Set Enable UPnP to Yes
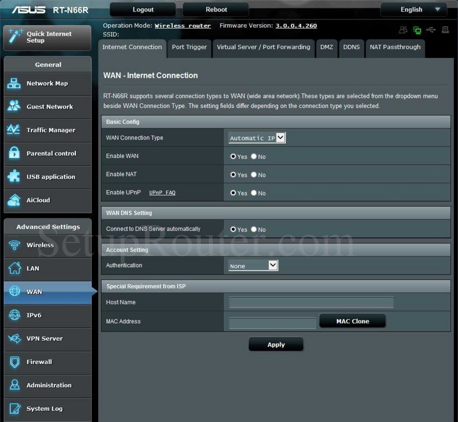Image resolution: width=458 pixels, height=422 pixels. click(233, 193)
